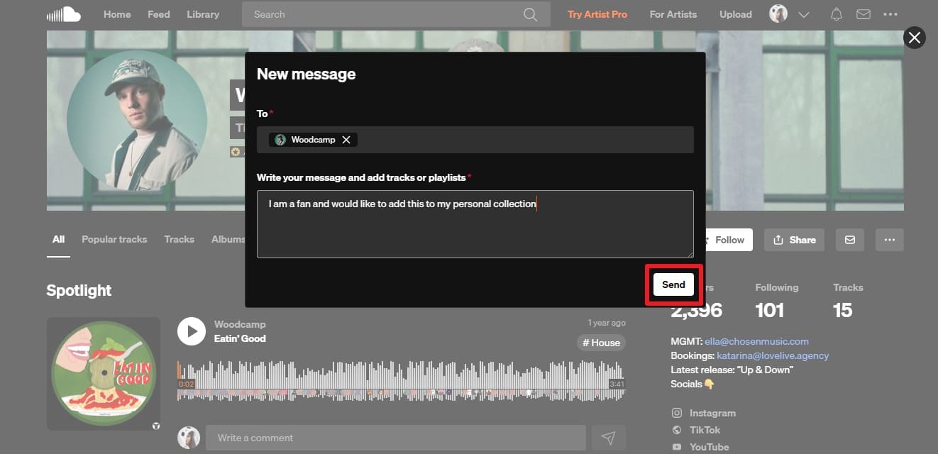The image size is (938, 454).
Task: Open the For Artists page
Action: pos(673,14)
